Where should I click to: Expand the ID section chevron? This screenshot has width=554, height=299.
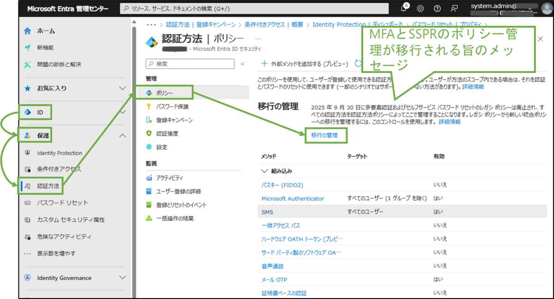(122, 112)
